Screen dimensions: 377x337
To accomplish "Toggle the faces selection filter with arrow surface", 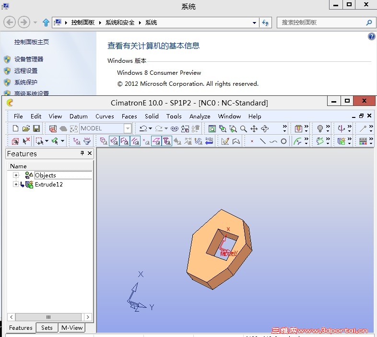I will tap(125, 141).
